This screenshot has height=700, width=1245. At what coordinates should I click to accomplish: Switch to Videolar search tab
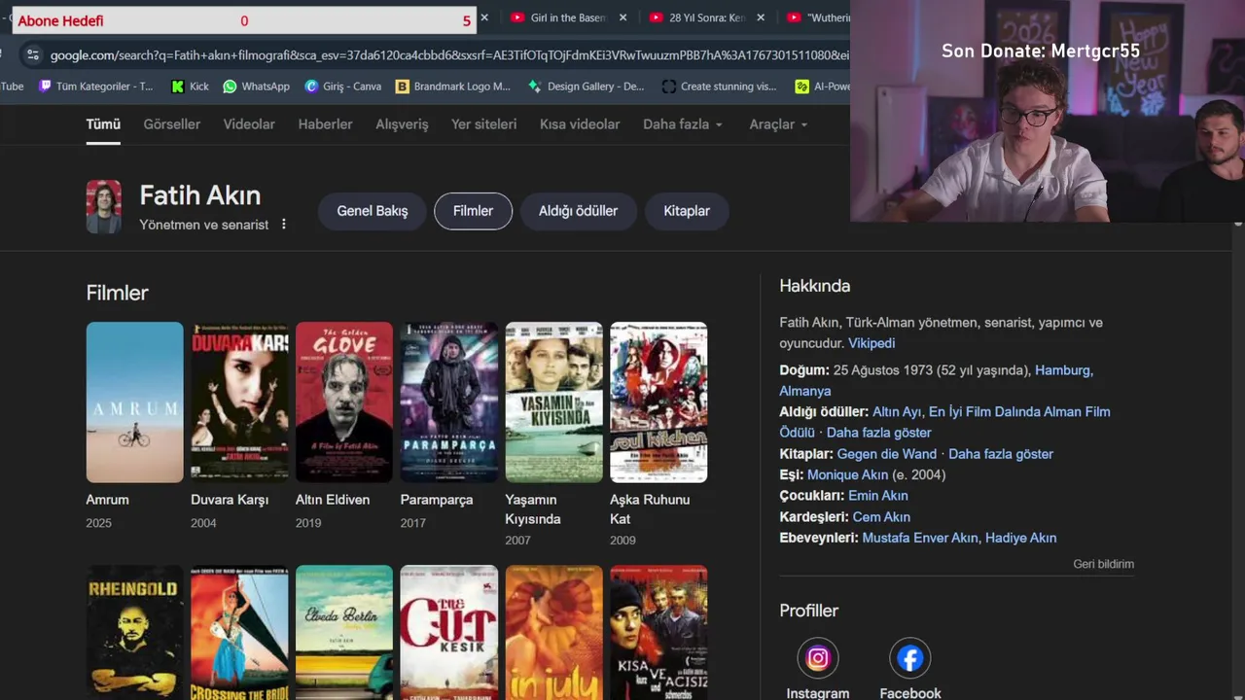coord(249,124)
